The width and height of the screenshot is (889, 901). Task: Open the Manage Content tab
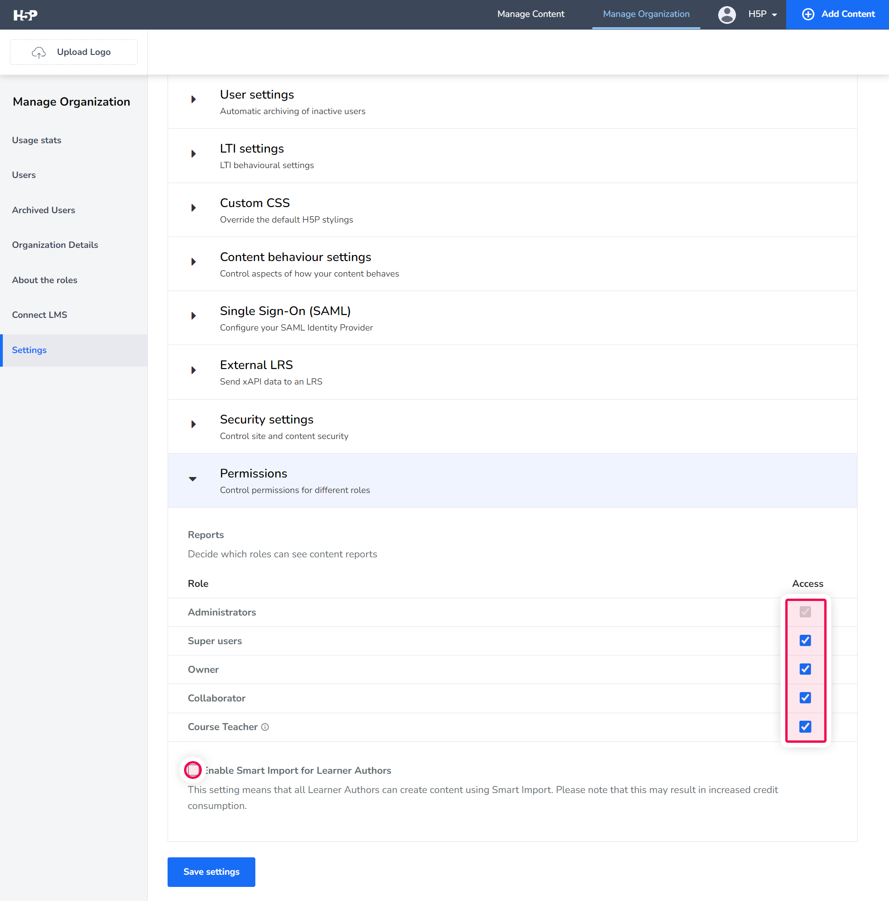click(x=531, y=14)
